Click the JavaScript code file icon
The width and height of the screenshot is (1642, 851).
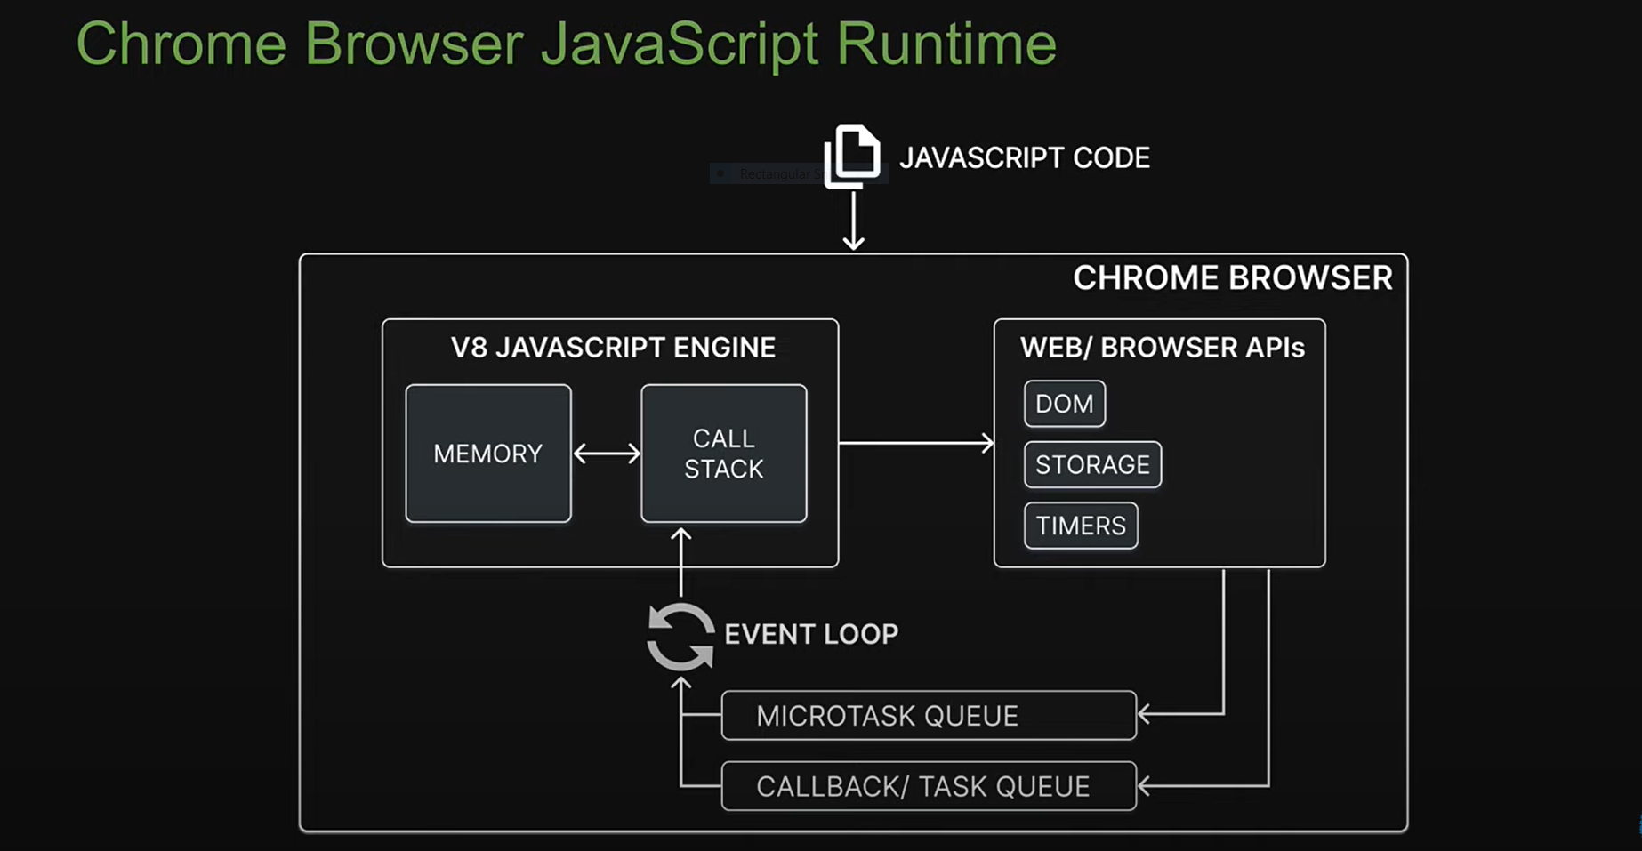point(852,157)
